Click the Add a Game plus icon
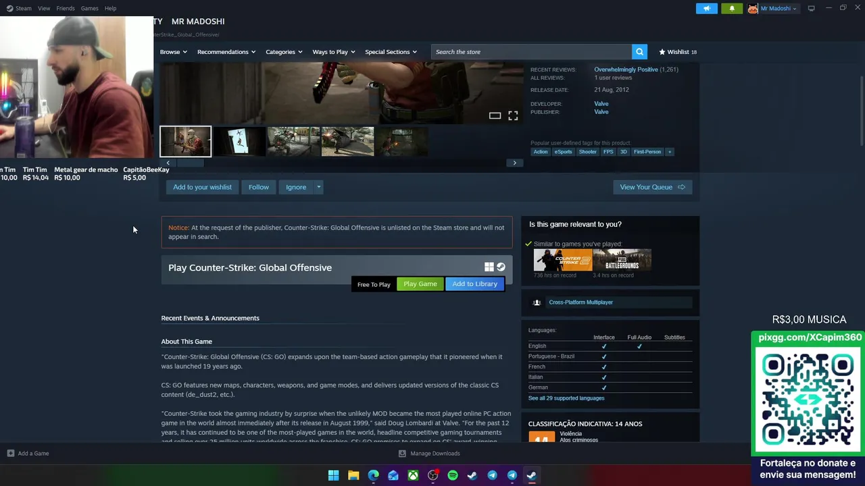 click(x=10, y=454)
